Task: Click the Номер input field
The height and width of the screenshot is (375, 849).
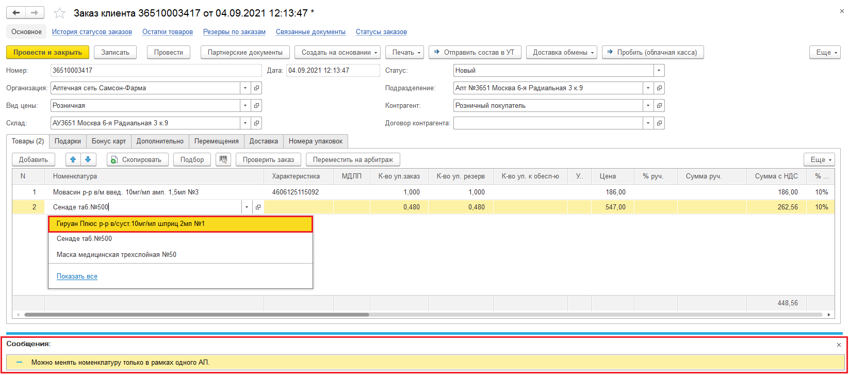Action: pos(156,71)
